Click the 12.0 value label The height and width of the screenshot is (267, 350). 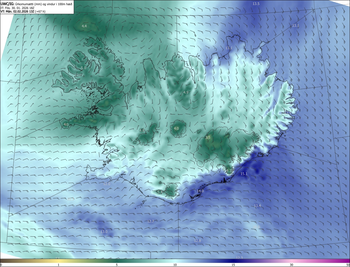pyautogui.click(x=107, y=184)
